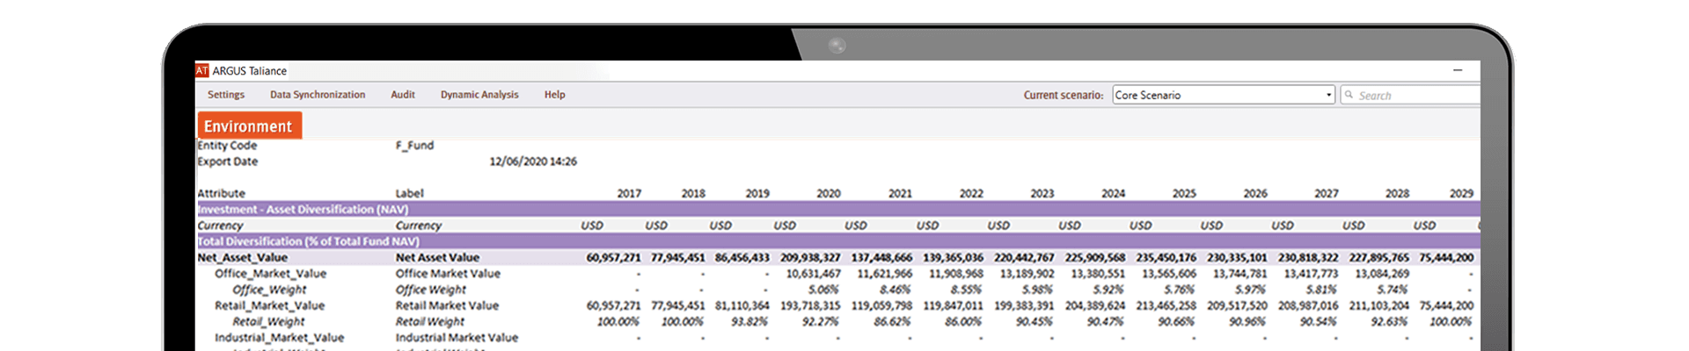The width and height of the screenshot is (1689, 351).
Task: Select the Retail_Market_Value attribute row
Action: click(269, 305)
